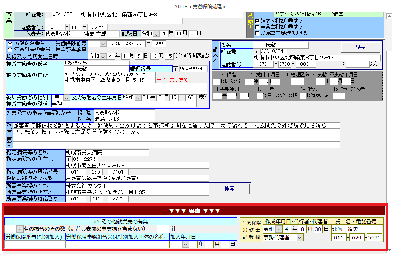
Task: Open the 証明日 era dropdown
Action: pyautogui.click(x=156, y=34)
